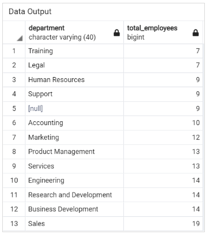
Task: Click the Human Resources cell
Action: click(74, 80)
